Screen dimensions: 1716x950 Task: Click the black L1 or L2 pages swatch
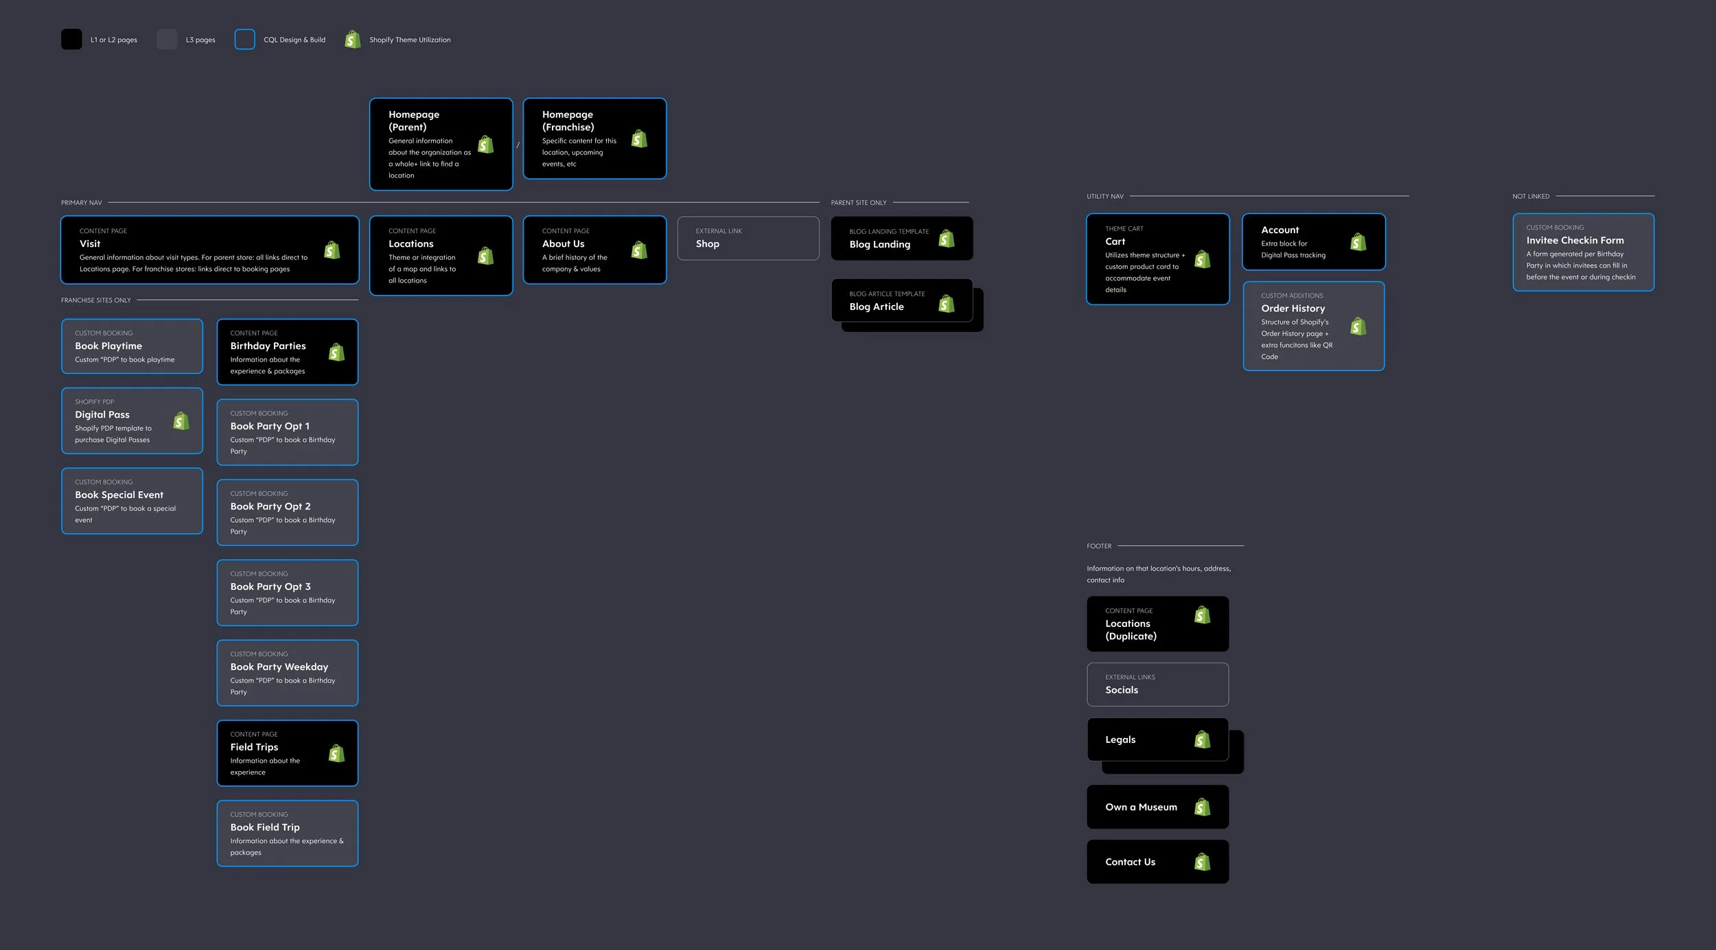coord(71,39)
